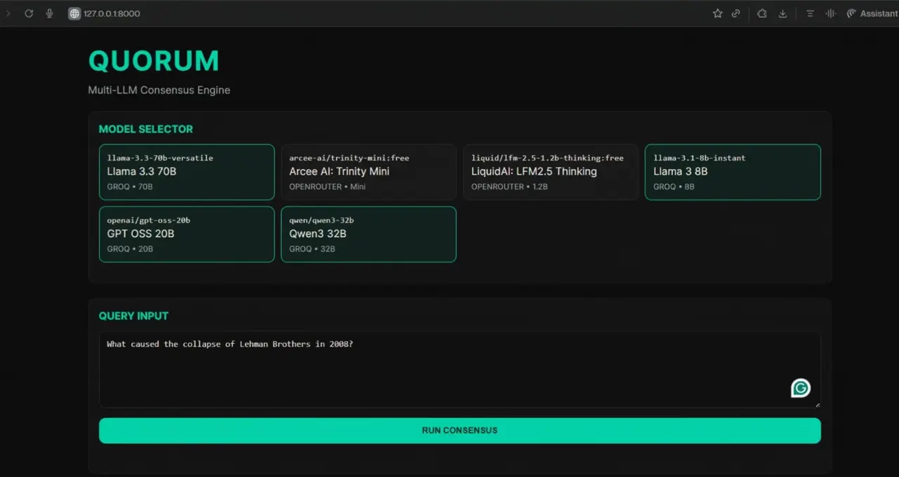Viewport: 899px width, 477px height.
Task: Toggle the Qwen3 32B model card
Action: (369, 234)
